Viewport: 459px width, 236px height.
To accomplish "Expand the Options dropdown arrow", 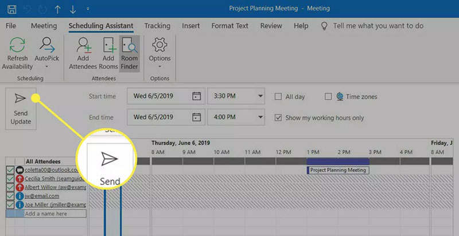I will pyautogui.click(x=160, y=67).
